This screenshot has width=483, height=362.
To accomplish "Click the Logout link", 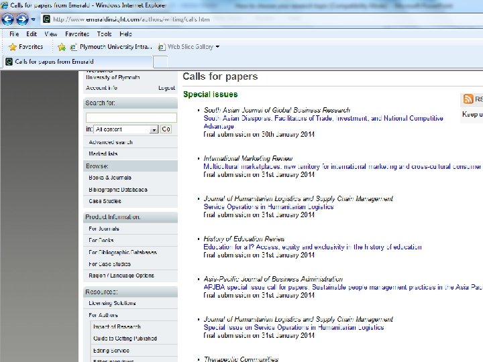I will (166, 88).
